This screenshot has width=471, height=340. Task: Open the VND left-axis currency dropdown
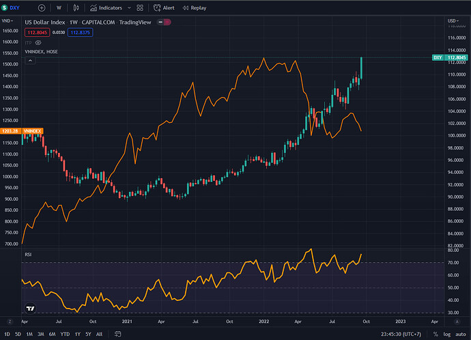(11, 22)
